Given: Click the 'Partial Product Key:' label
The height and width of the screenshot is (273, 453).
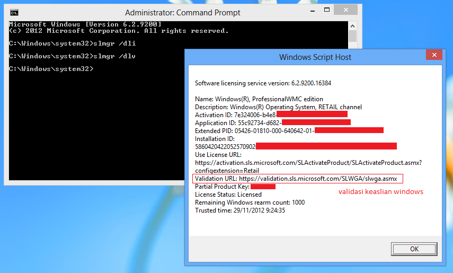Looking at the screenshot, I should (x=222, y=187).
